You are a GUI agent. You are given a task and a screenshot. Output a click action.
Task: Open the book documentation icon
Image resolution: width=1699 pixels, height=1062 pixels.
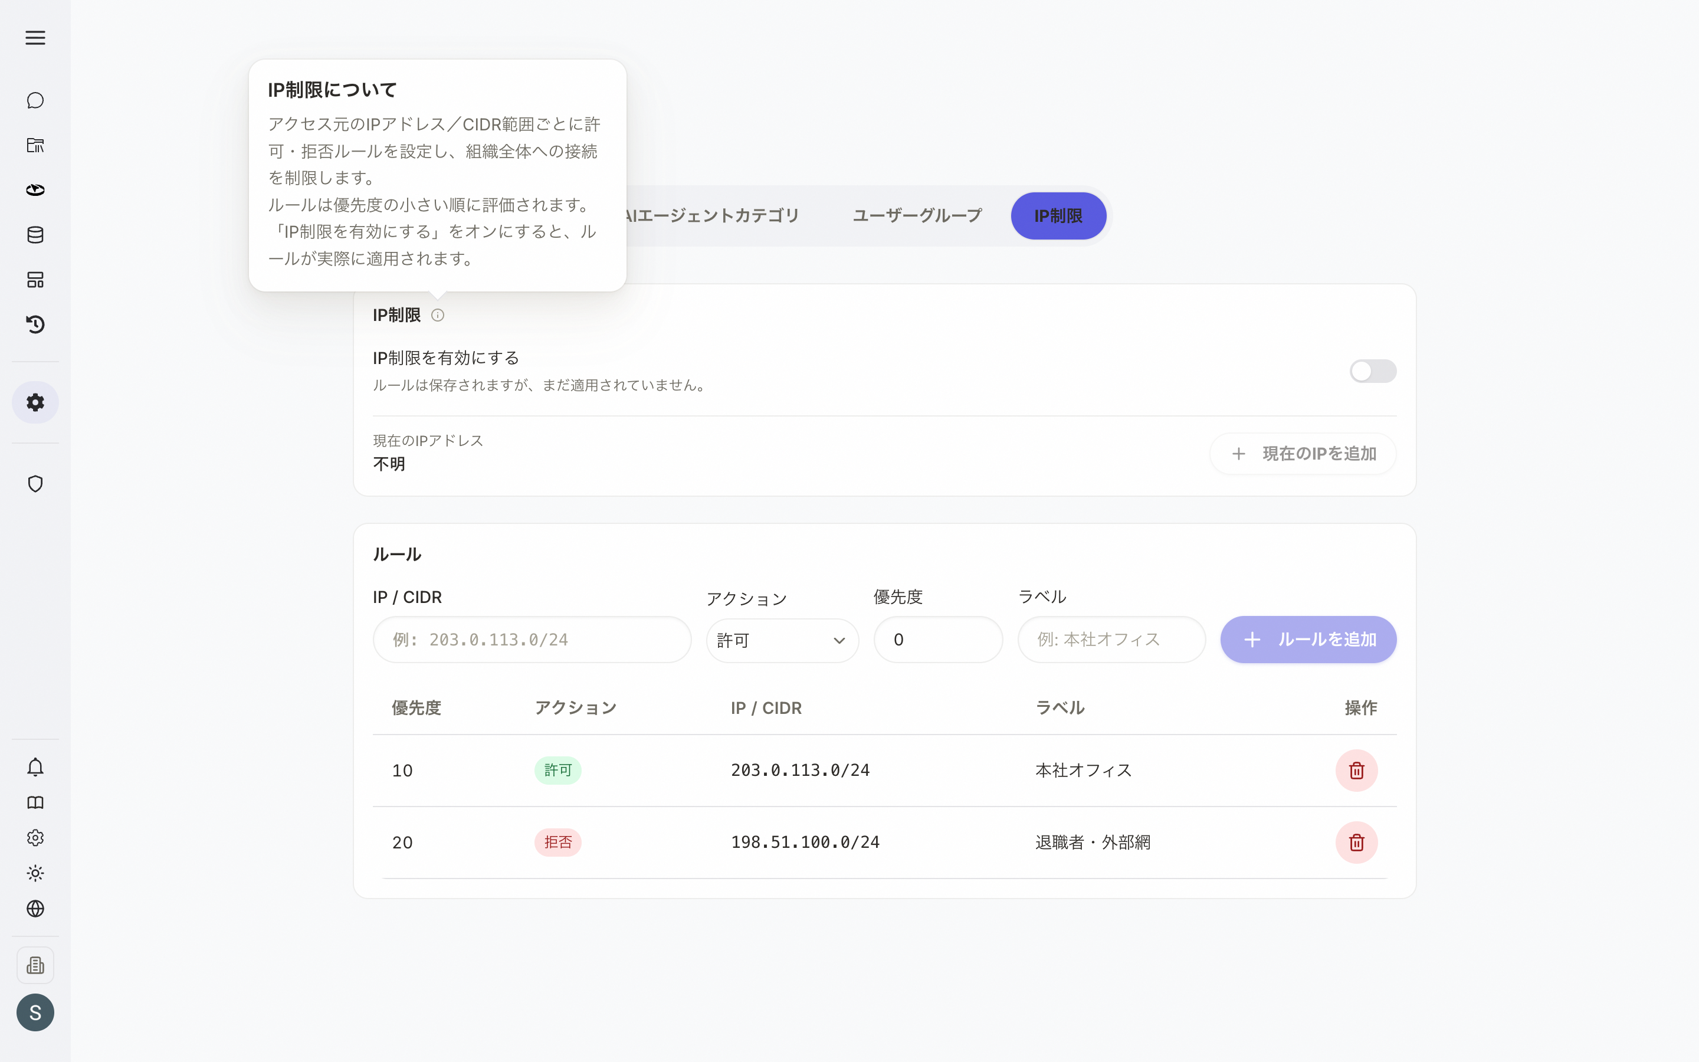coord(35,802)
